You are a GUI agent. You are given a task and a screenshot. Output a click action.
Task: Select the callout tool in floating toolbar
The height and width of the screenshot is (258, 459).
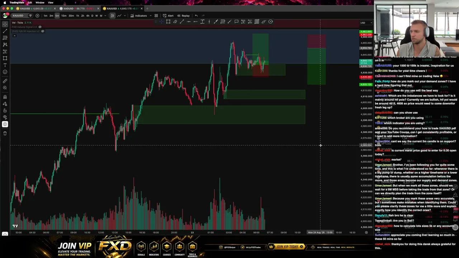(236, 22)
